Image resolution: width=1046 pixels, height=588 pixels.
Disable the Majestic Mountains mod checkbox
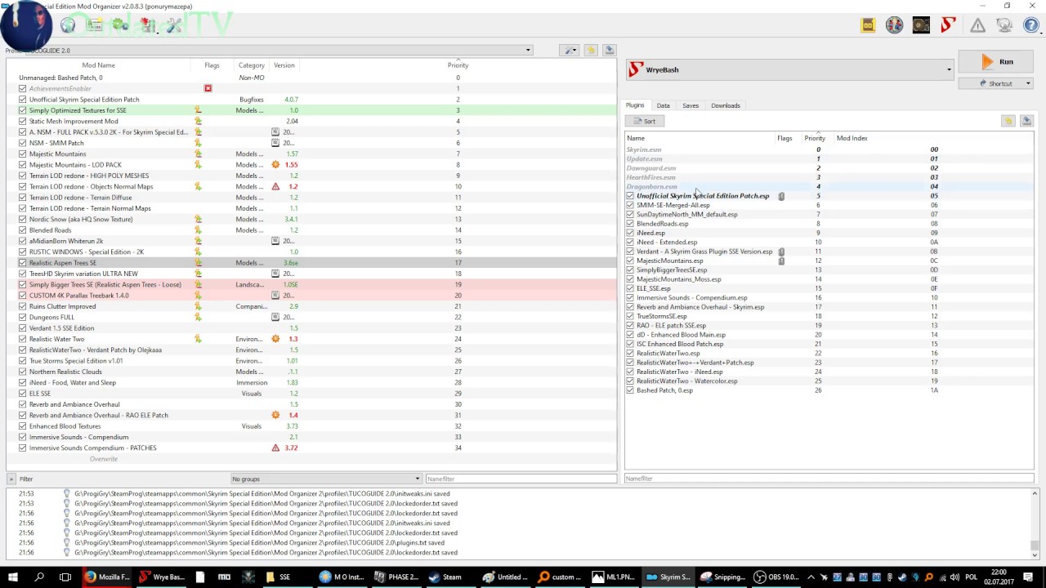[22, 154]
